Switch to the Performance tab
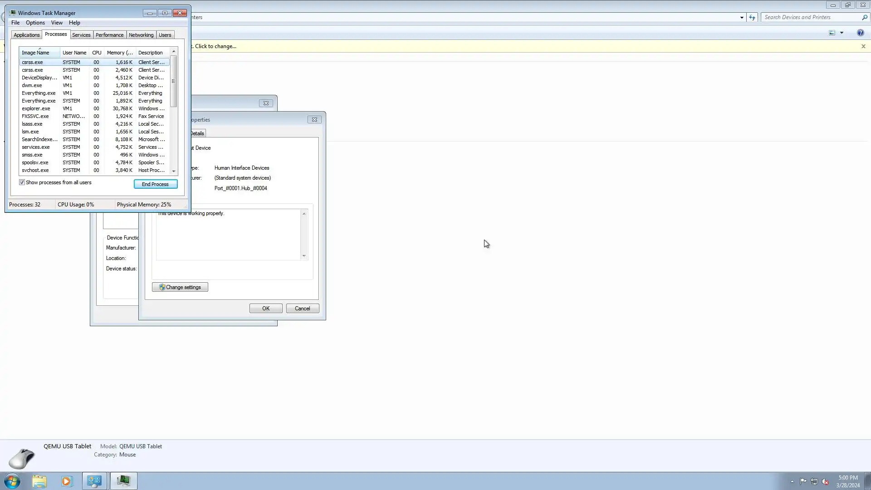The width and height of the screenshot is (871, 490). point(109,35)
